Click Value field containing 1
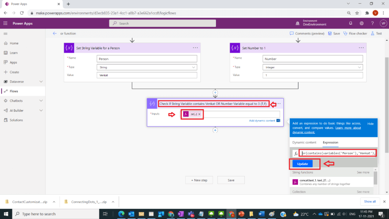 pyautogui.click(x=313, y=75)
